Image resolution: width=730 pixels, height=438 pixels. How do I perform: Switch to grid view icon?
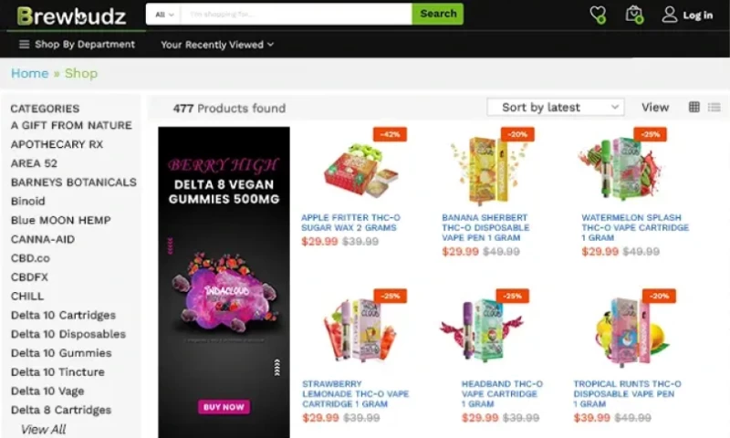[693, 107]
